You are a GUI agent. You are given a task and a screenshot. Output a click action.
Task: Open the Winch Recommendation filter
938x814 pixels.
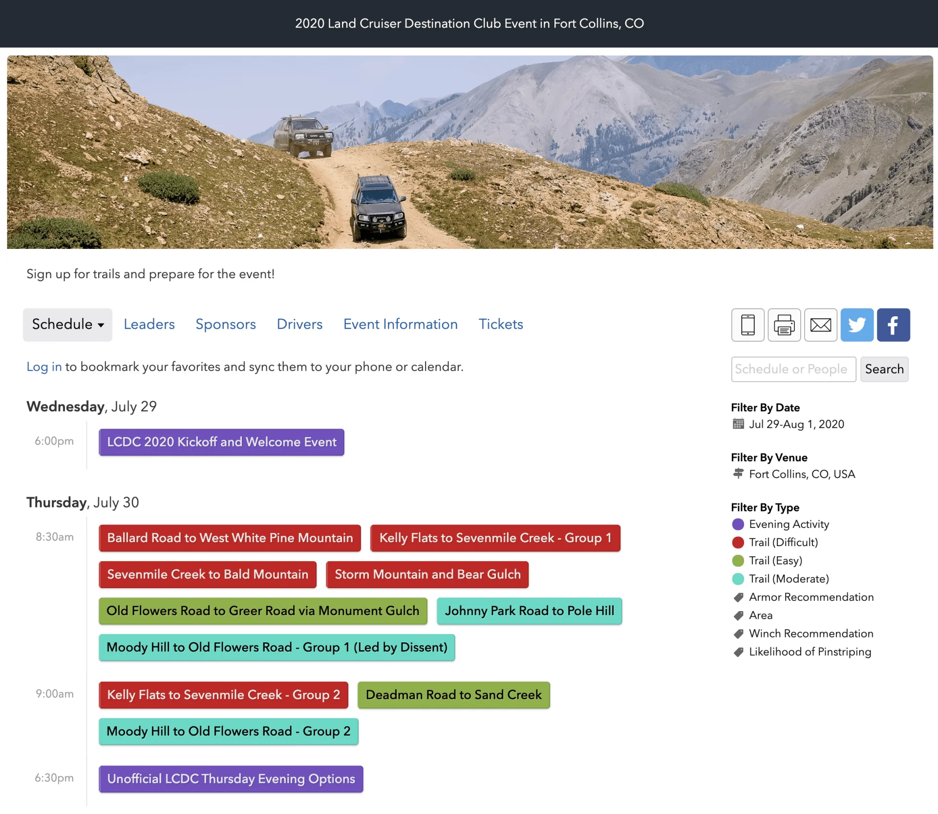tap(811, 634)
